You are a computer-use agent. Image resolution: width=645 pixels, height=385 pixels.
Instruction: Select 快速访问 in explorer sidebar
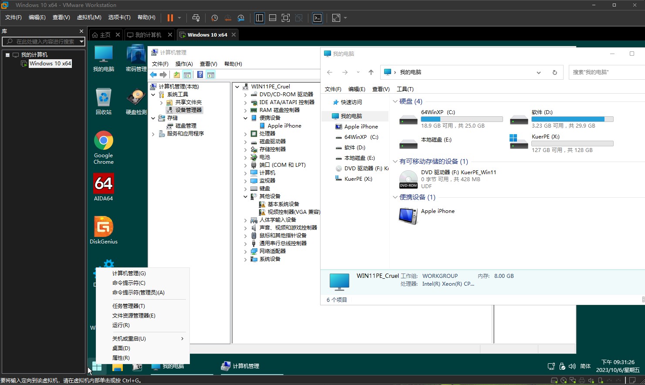pyautogui.click(x=351, y=102)
